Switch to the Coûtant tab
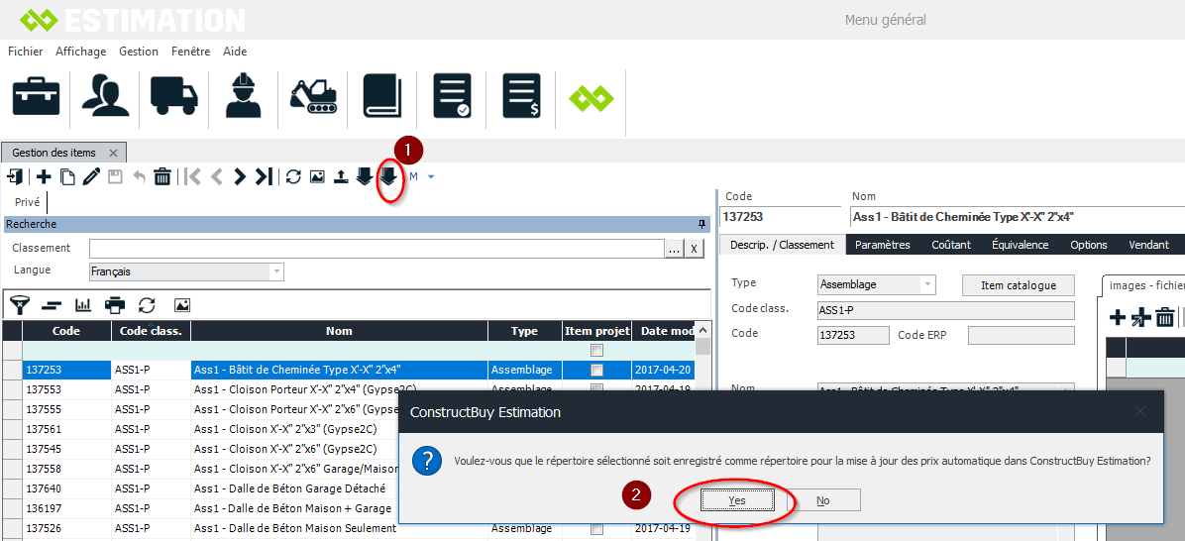Image resolution: width=1185 pixels, height=541 pixels. [x=950, y=245]
